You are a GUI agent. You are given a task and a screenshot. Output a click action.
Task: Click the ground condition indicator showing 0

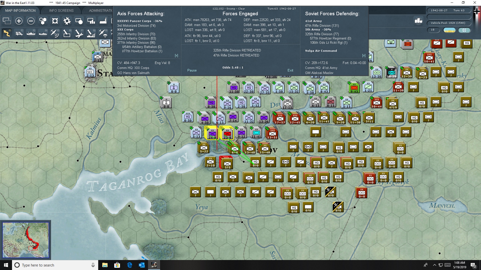(x=464, y=30)
